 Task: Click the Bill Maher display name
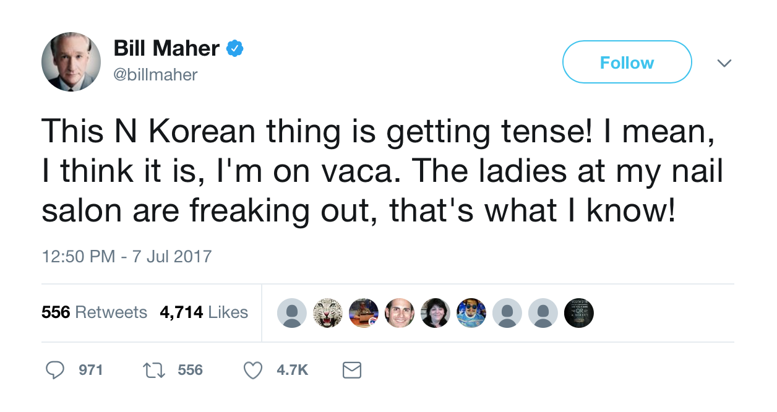[x=166, y=48]
